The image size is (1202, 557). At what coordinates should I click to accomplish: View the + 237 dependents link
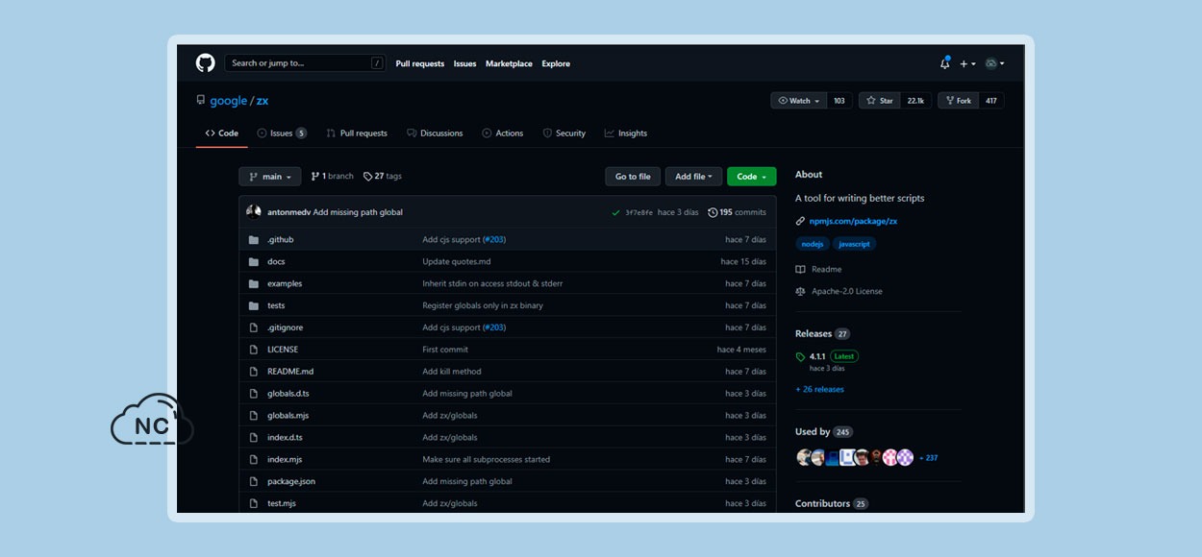tap(928, 458)
